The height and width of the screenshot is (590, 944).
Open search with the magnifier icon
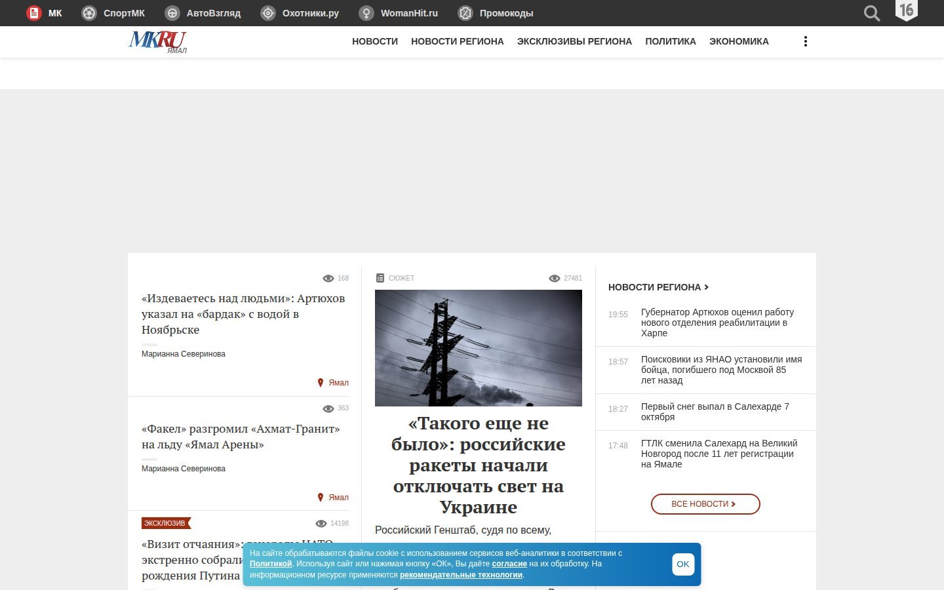click(872, 13)
